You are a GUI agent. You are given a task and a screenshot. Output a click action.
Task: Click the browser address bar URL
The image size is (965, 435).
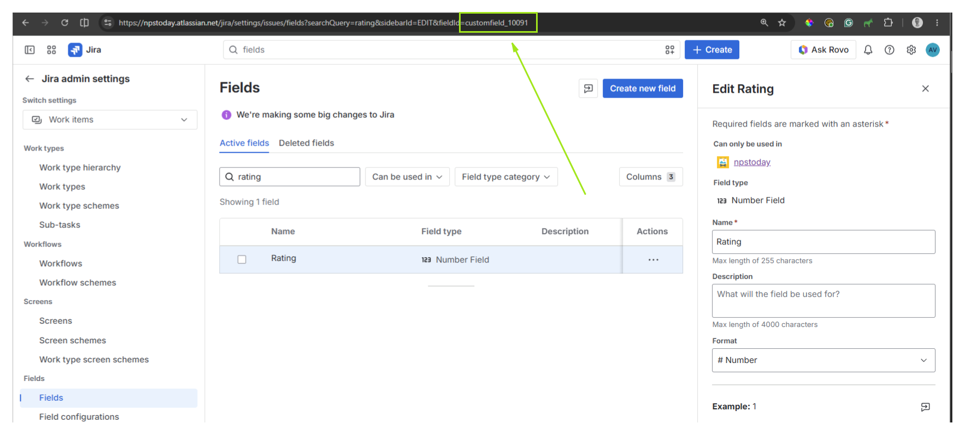click(x=323, y=22)
